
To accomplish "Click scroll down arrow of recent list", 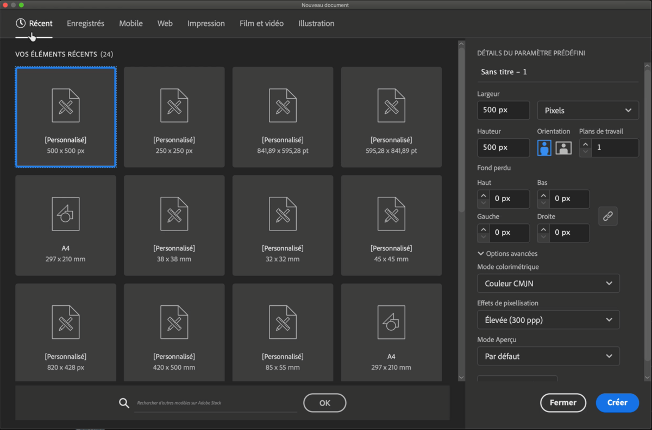I will 461,377.
